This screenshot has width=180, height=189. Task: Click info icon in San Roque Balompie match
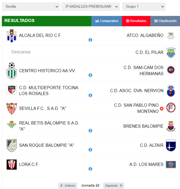pos(90,150)
